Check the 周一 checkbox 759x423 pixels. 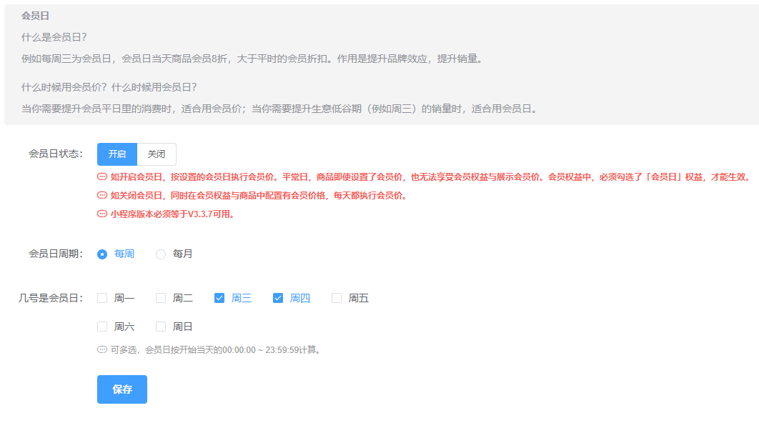[x=102, y=298]
